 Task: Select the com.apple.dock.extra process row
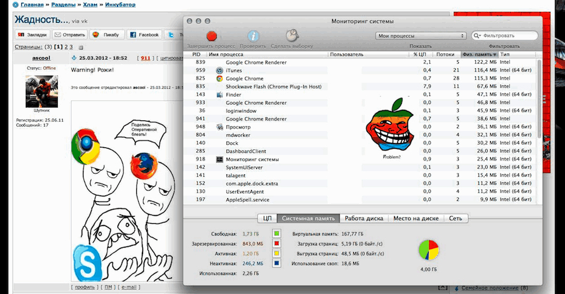(x=360, y=184)
